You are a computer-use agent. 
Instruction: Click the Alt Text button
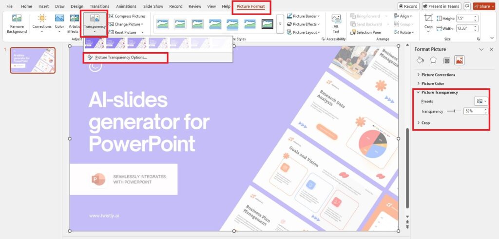point(336,23)
